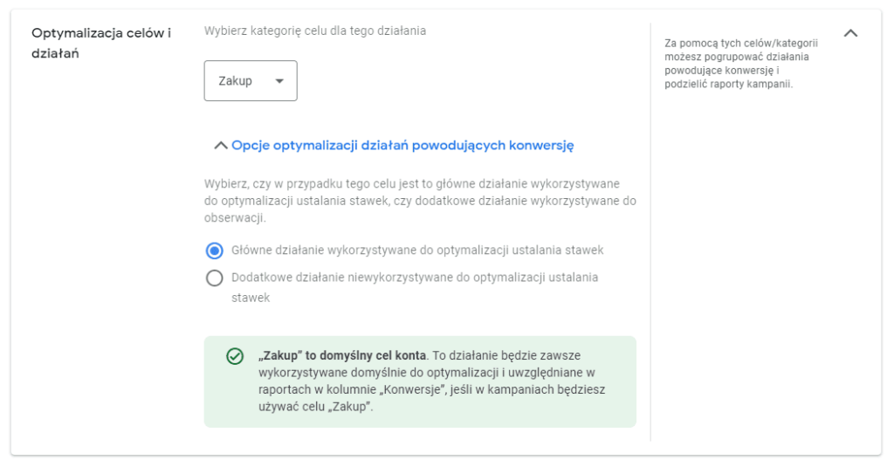
Task: Click the Optymalizacja celów i działań heading
Action: [101, 44]
